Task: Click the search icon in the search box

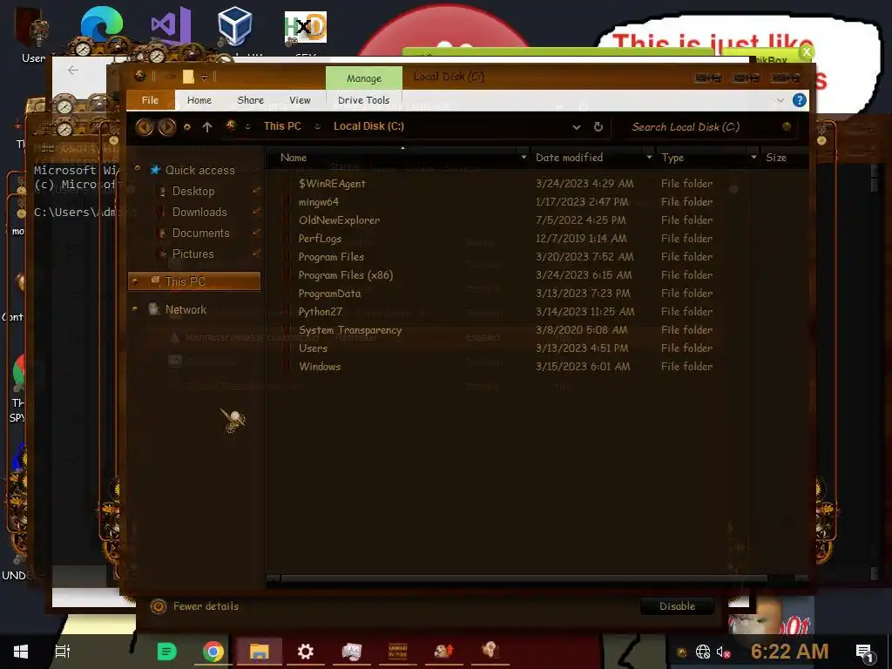Action: tap(787, 127)
